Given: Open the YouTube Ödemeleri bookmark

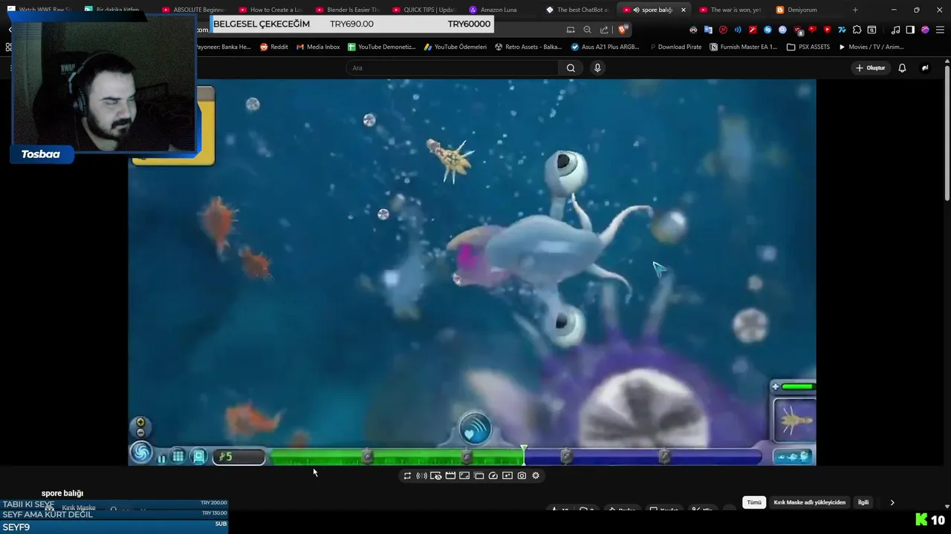Looking at the screenshot, I should point(455,47).
